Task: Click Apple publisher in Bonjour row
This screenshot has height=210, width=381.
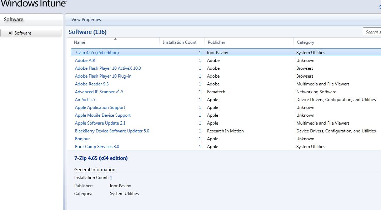Action: (x=212, y=139)
